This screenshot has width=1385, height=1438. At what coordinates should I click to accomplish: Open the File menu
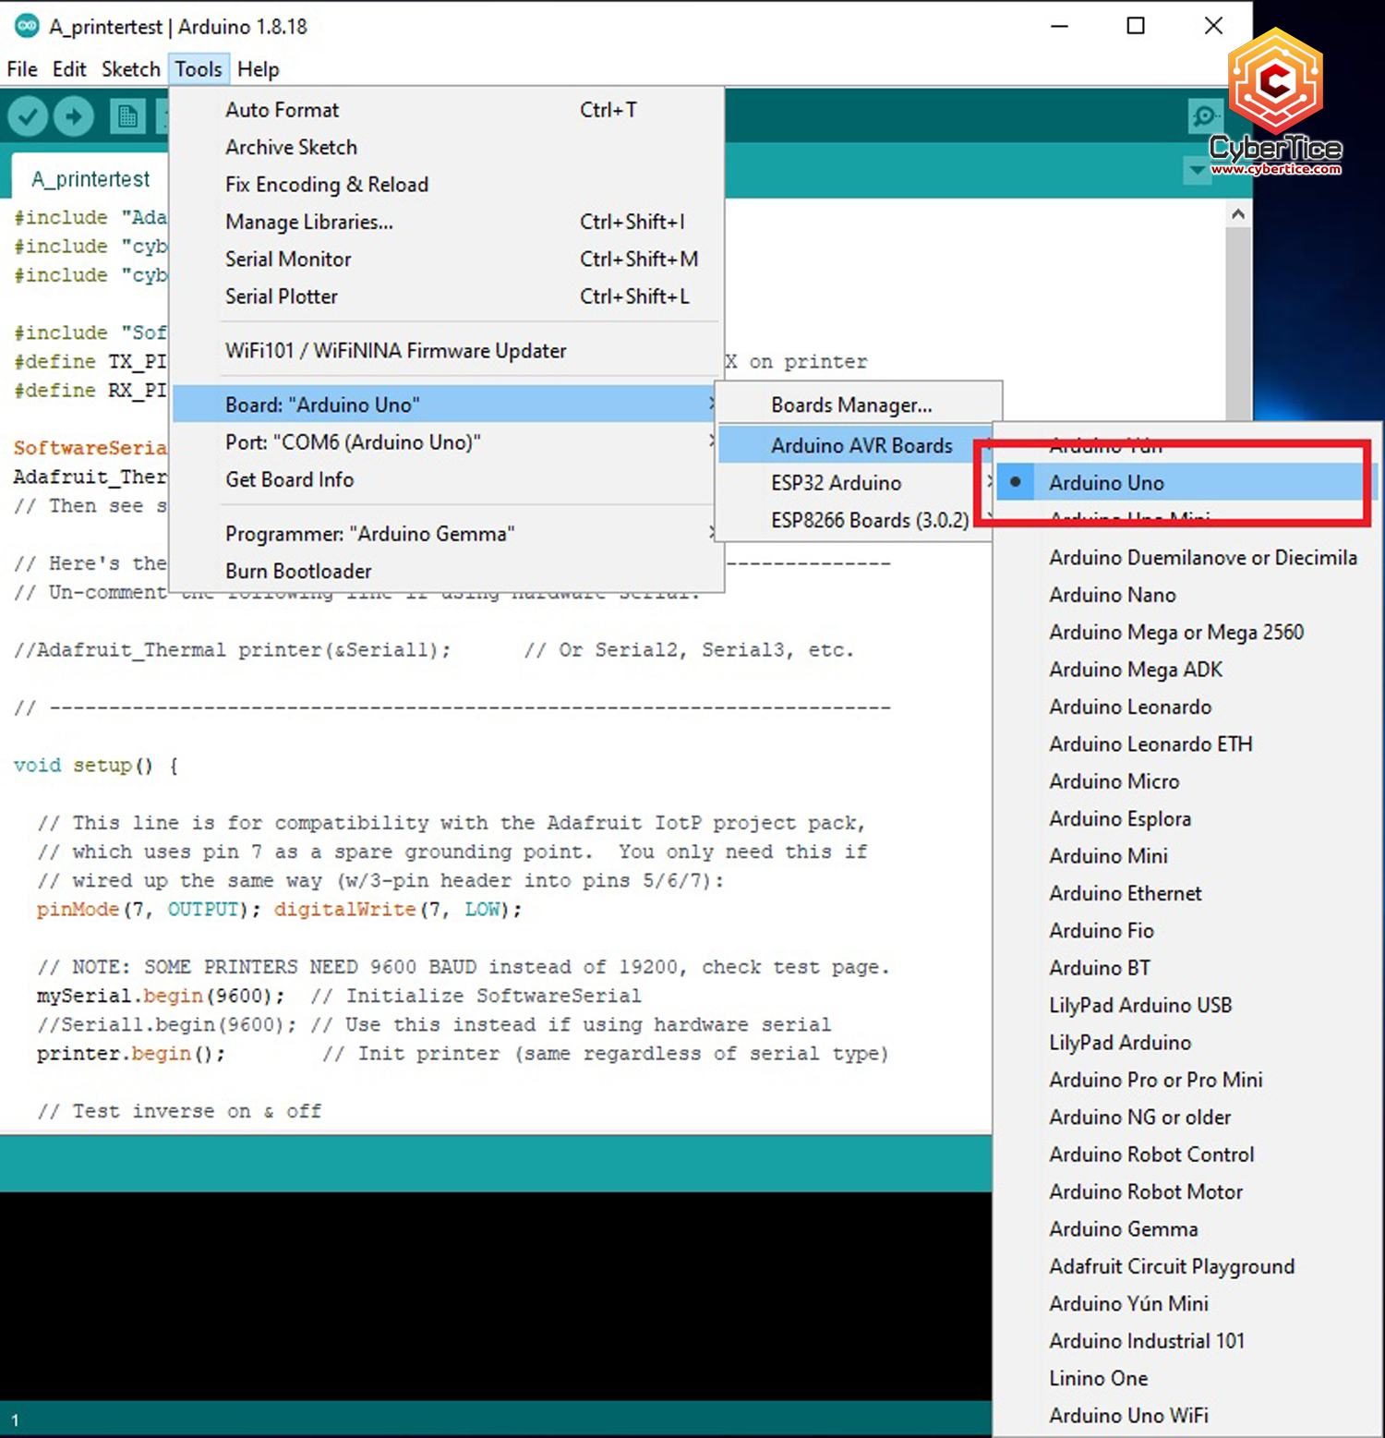pyautogui.click(x=21, y=68)
